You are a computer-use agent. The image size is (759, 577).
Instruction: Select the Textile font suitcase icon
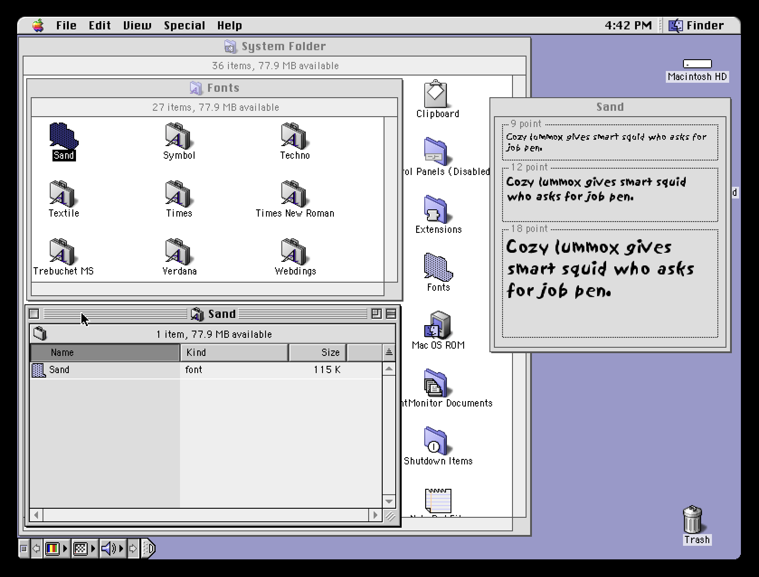click(x=63, y=193)
